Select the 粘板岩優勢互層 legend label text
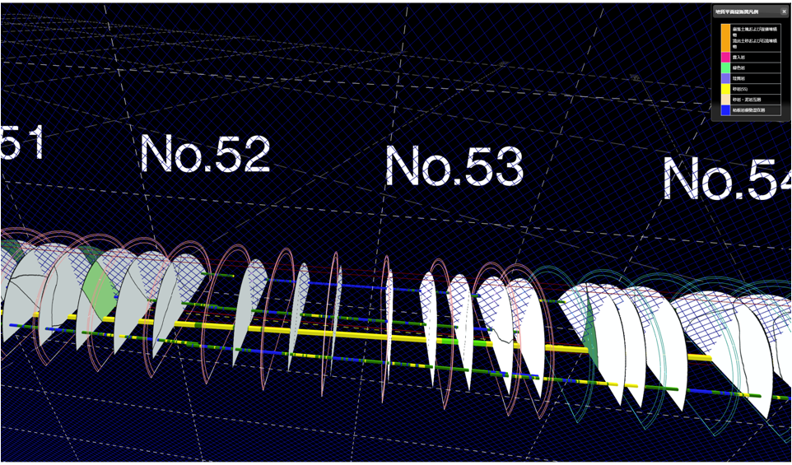This screenshot has height=465, width=792. [x=748, y=109]
